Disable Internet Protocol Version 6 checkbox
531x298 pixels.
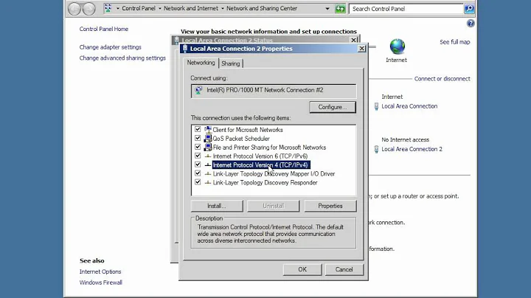(198, 156)
